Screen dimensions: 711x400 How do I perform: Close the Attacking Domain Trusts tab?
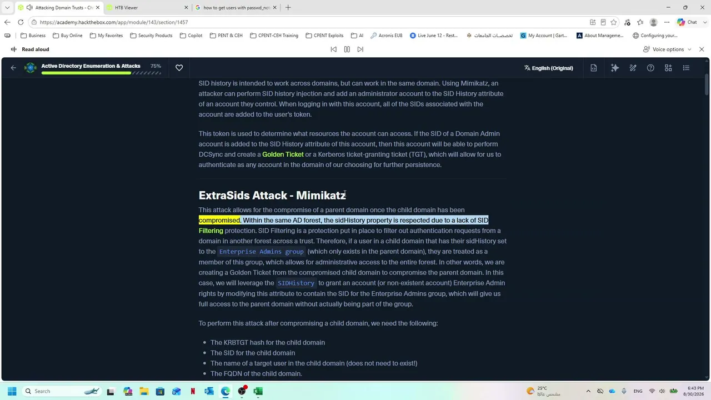98,8
